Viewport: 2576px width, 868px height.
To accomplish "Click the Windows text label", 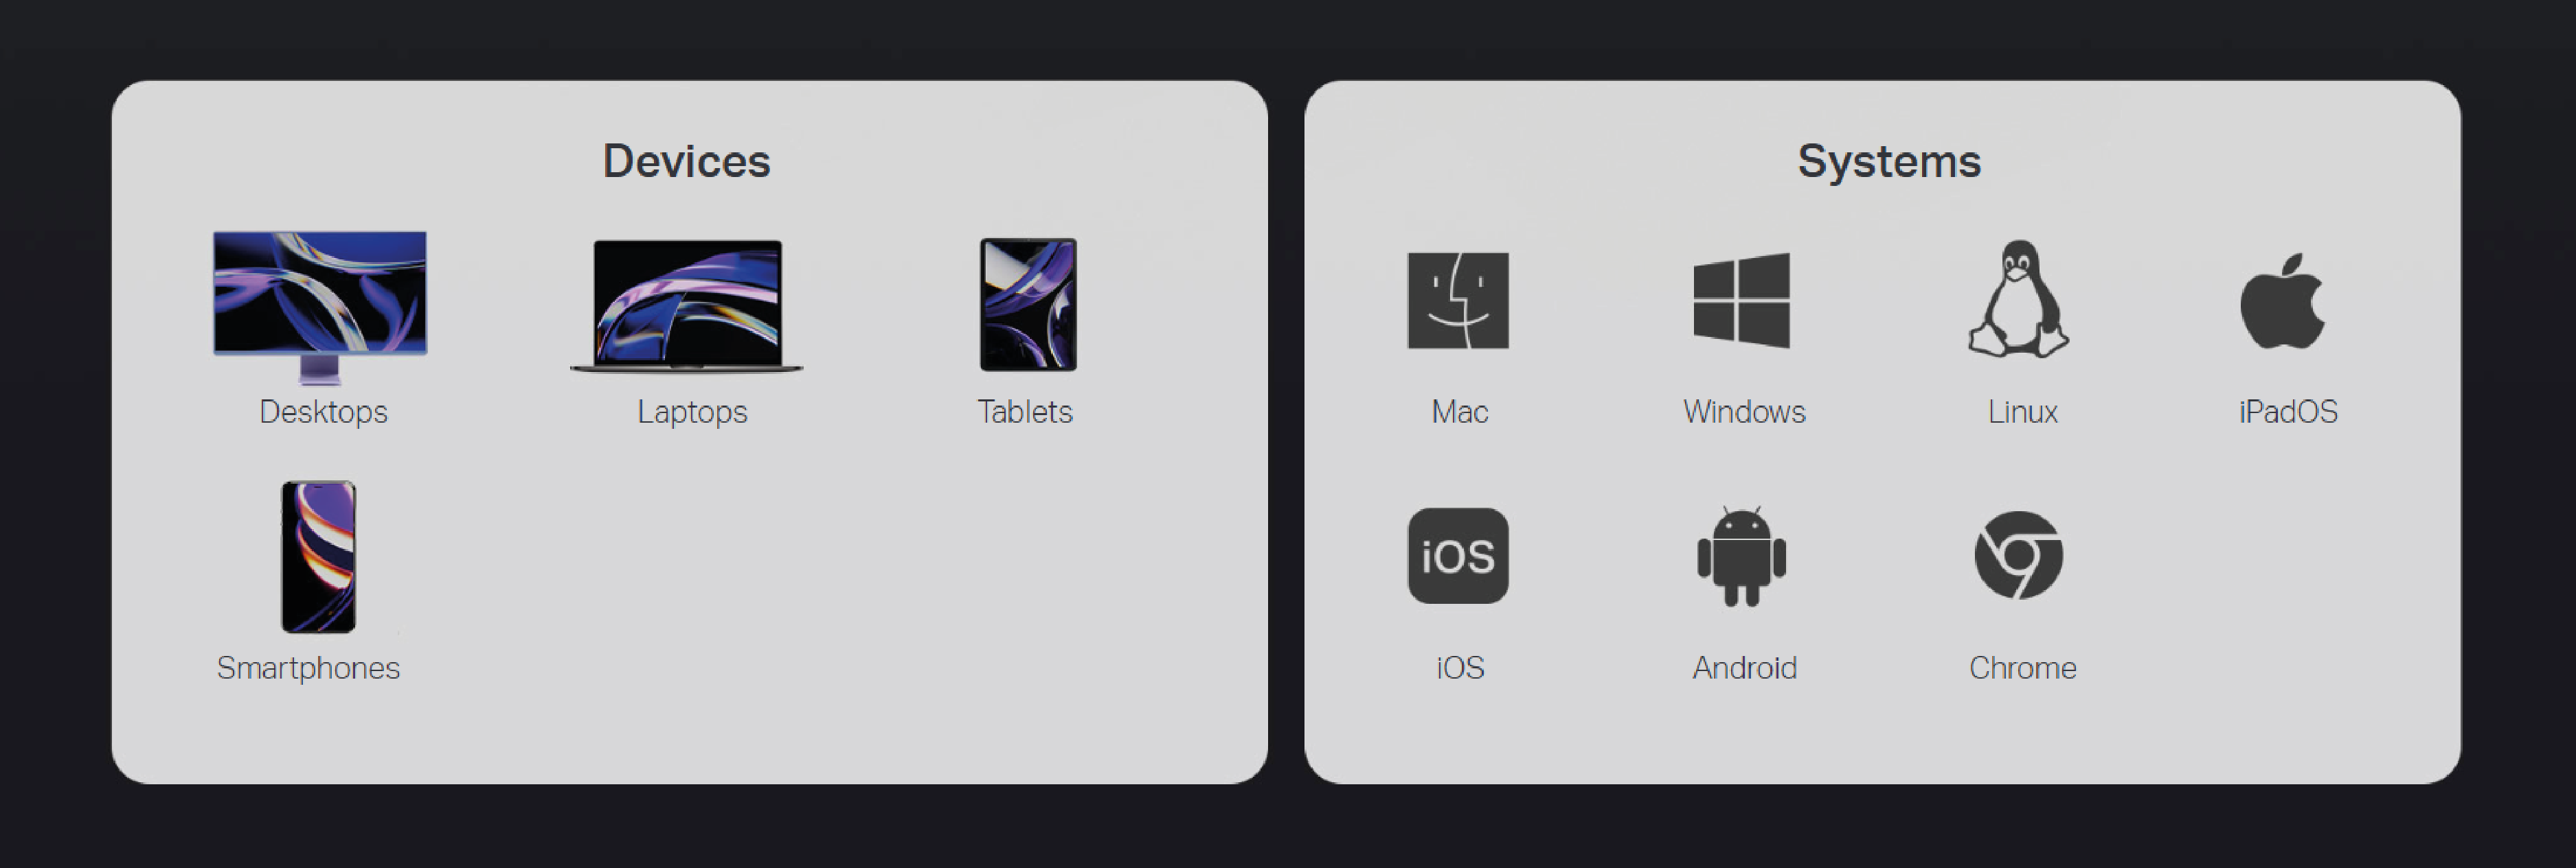I will tap(1744, 412).
